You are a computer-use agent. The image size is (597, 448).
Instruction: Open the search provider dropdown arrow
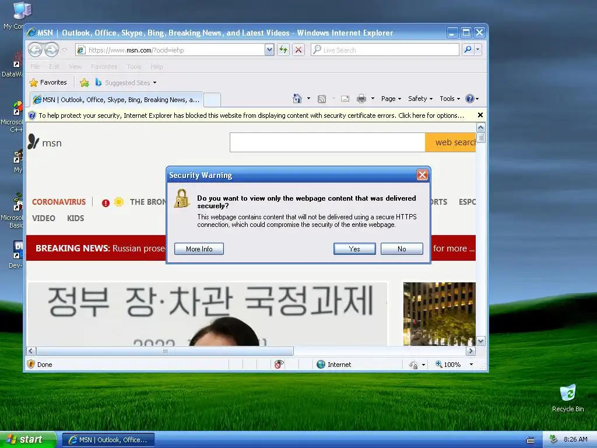[478, 50]
